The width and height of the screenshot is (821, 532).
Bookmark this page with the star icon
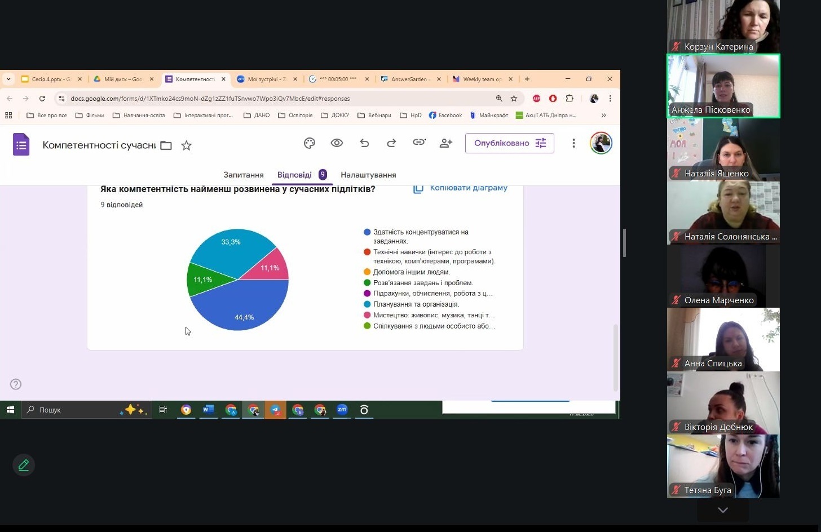tap(514, 99)
